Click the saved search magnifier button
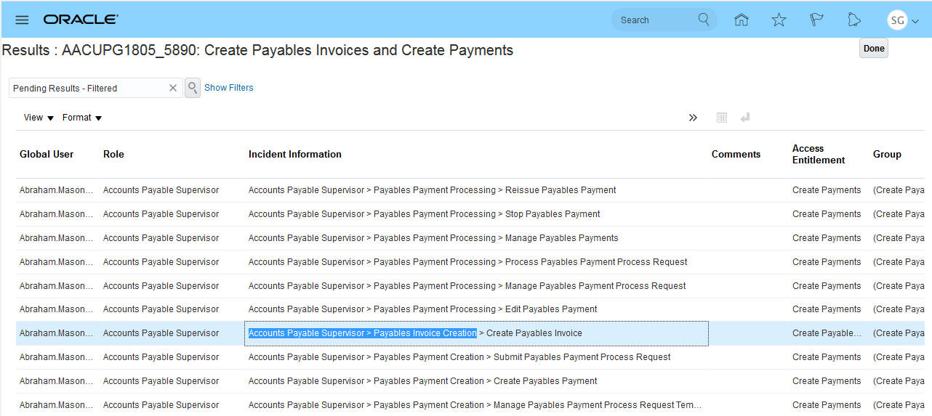This screenshot has width=932, height=416. coord(193,88)
